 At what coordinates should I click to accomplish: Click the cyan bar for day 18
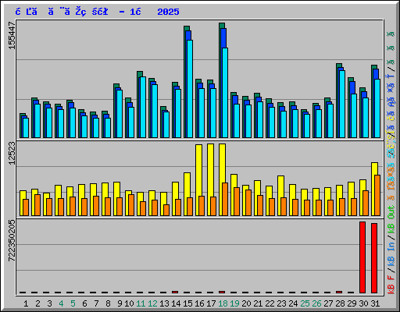click(225, 93)
